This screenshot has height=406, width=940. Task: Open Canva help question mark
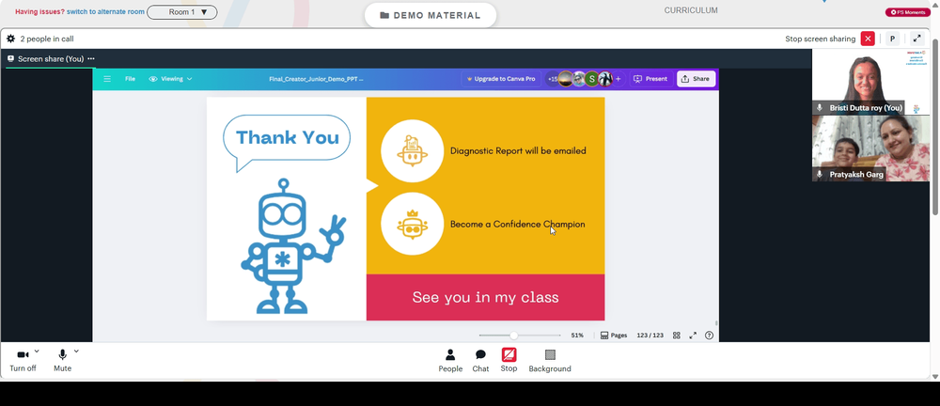coord(709,336)
